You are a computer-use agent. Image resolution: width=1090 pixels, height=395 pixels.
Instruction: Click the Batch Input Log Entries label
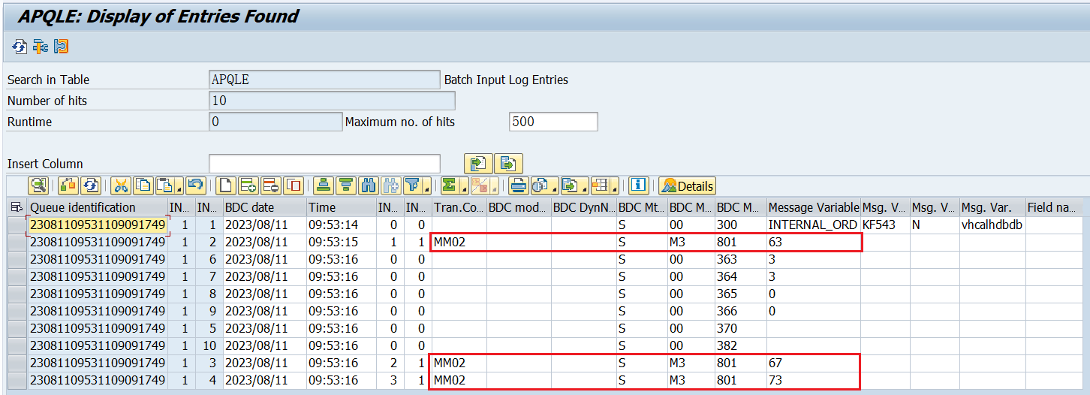coord(506,80)
